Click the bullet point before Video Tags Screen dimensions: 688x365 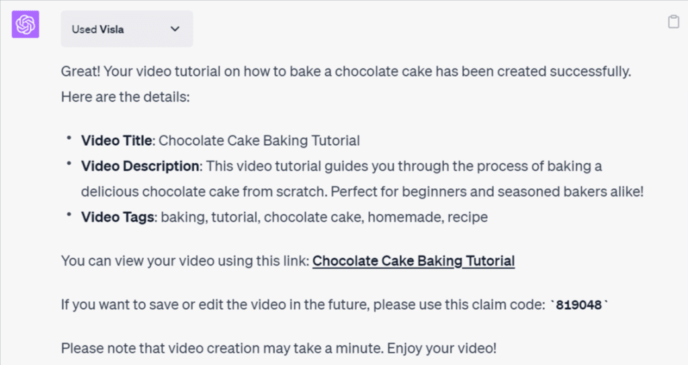pyautogui.click(x=68, y=215)
